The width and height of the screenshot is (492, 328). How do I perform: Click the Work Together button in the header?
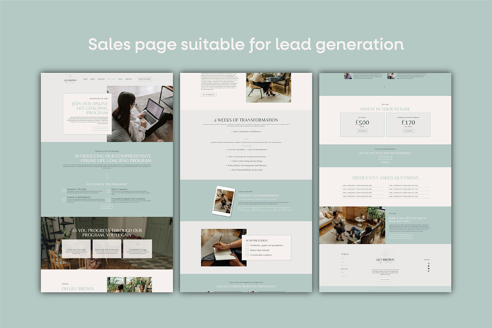144,79
